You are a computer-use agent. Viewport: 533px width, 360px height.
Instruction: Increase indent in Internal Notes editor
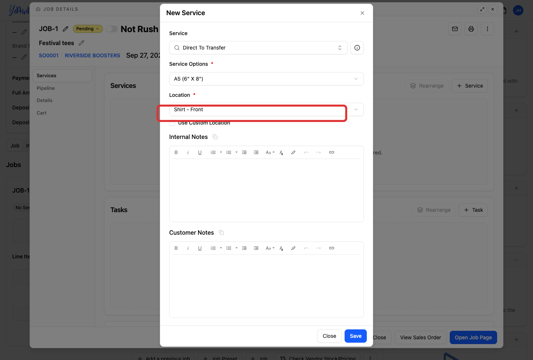pyautogui.click(x=256, y=152)
